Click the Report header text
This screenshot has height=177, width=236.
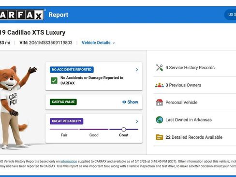59,15
